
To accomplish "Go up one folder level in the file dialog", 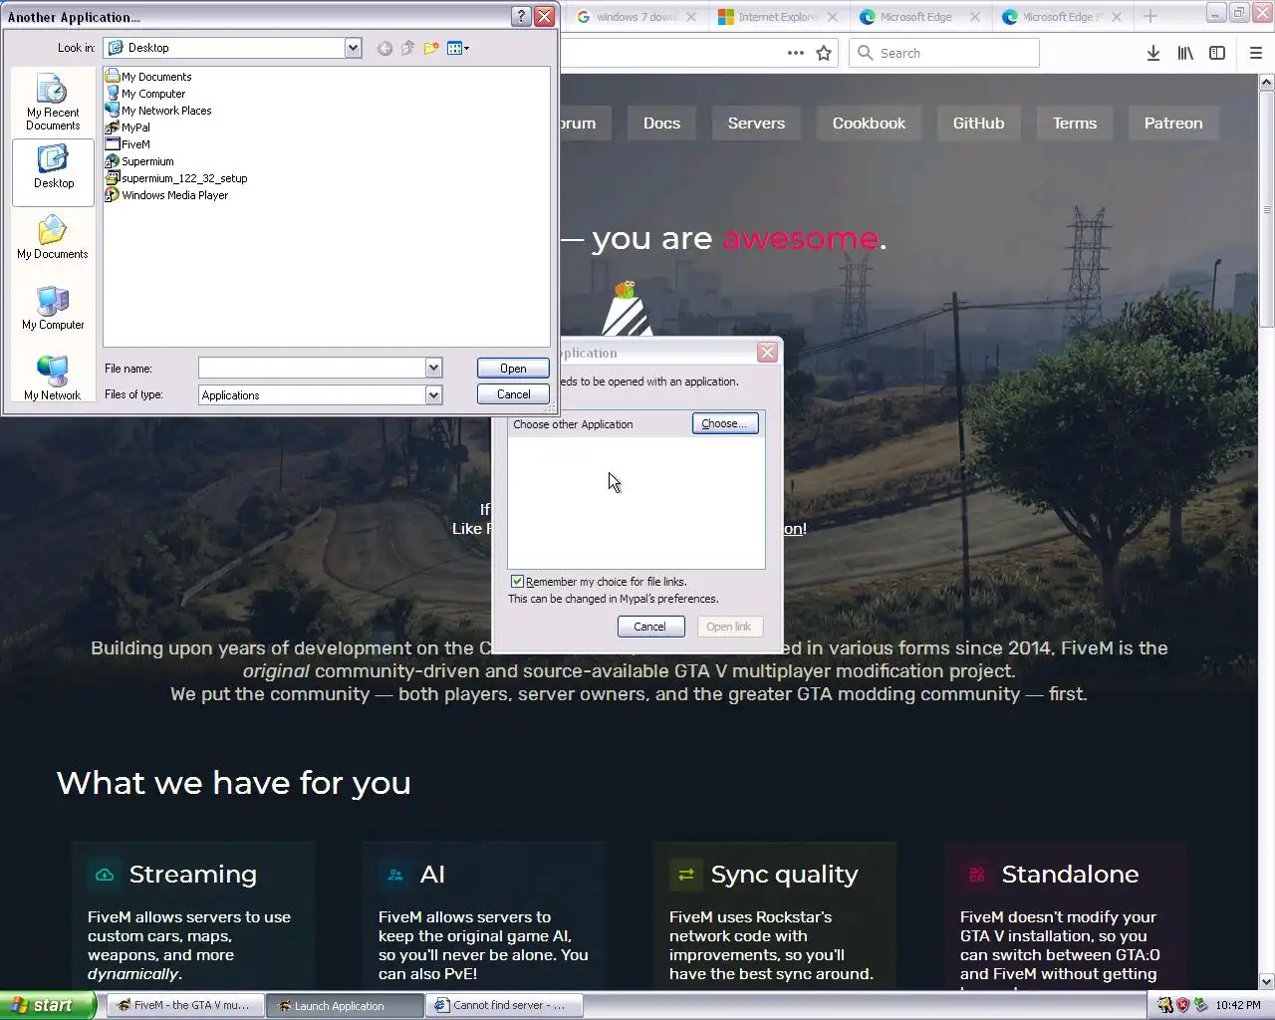I will pyautogui.click(x=407, y=48).
